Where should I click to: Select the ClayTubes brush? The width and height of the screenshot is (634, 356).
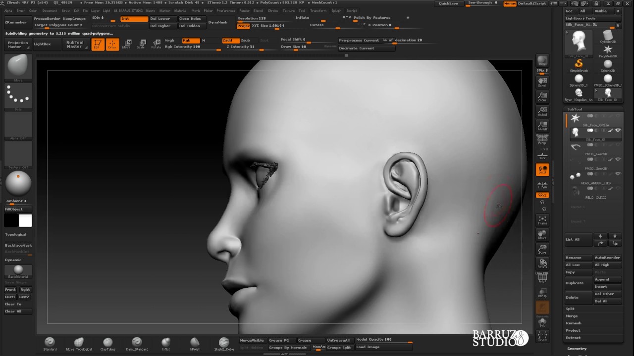(108, 344)
